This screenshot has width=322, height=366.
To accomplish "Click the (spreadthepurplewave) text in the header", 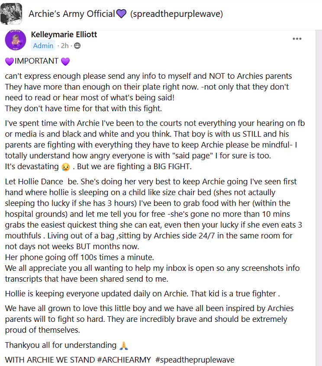I will 177,14.
